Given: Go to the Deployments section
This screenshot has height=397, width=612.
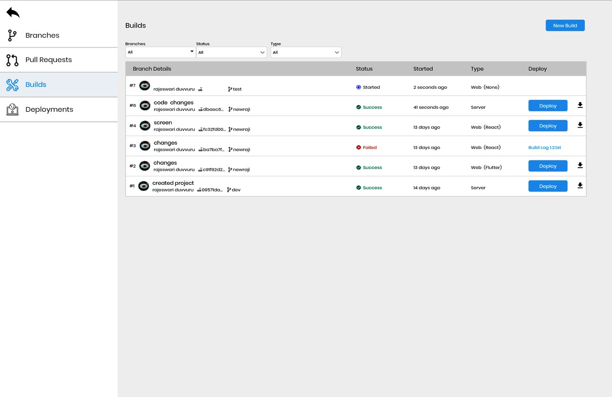Looking at the screenshot, I should [49, 109].
